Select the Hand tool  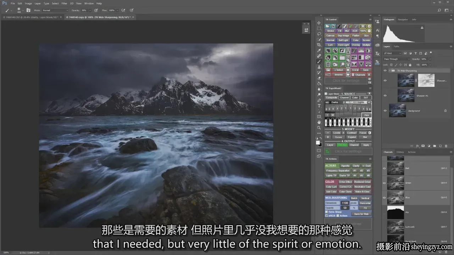coord(319,122)
